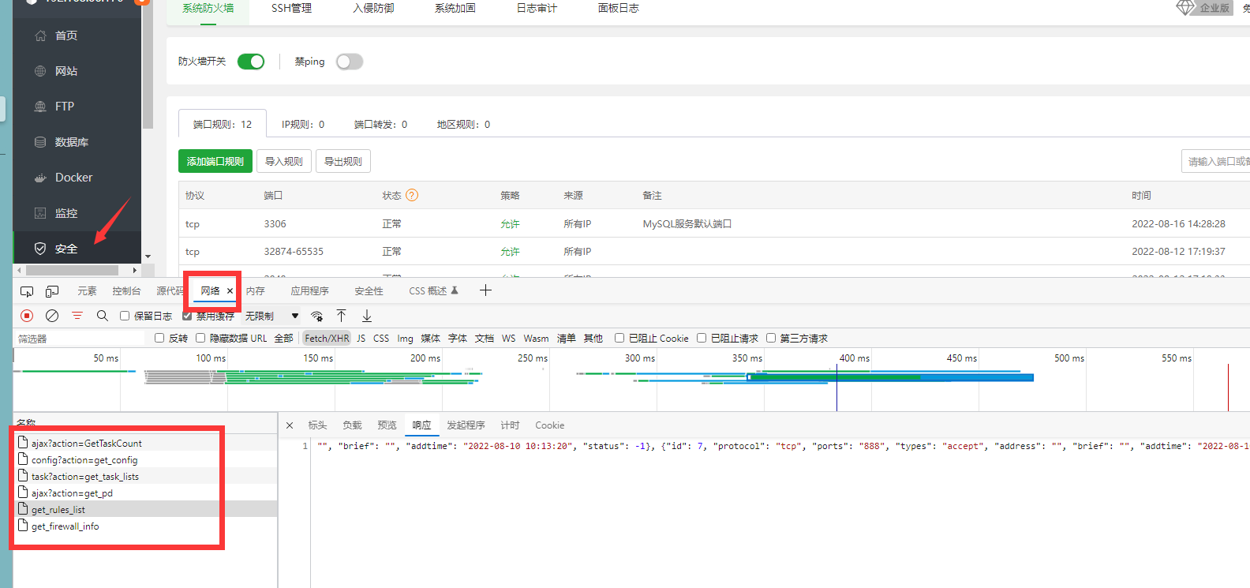Click the 企业版 diamond icon
1250x588 pixels.
(1185, 7)
